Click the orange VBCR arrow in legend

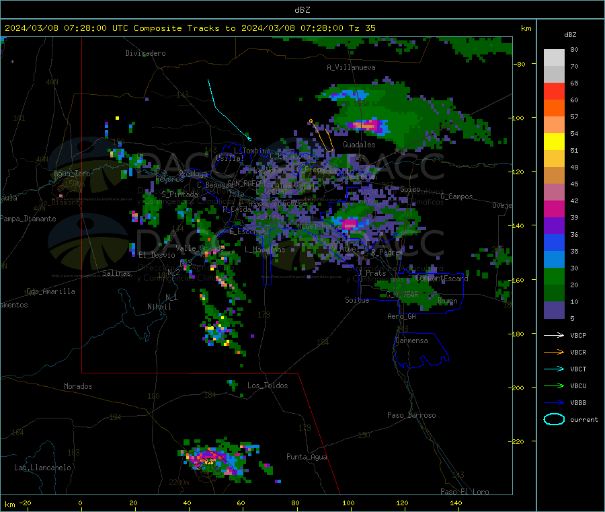pos(554,352)
